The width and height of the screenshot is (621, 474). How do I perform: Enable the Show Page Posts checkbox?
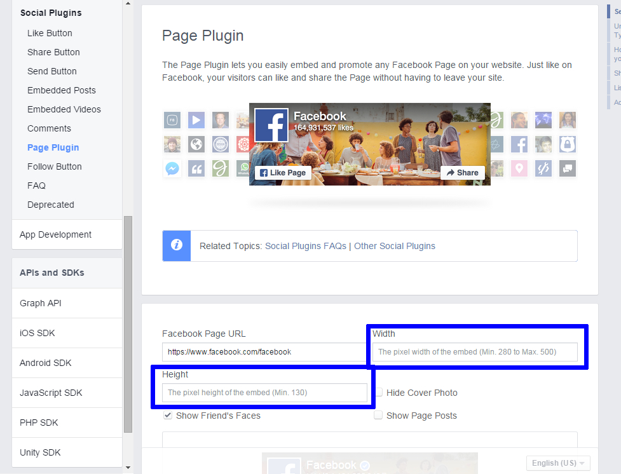[x=378, y=415]
